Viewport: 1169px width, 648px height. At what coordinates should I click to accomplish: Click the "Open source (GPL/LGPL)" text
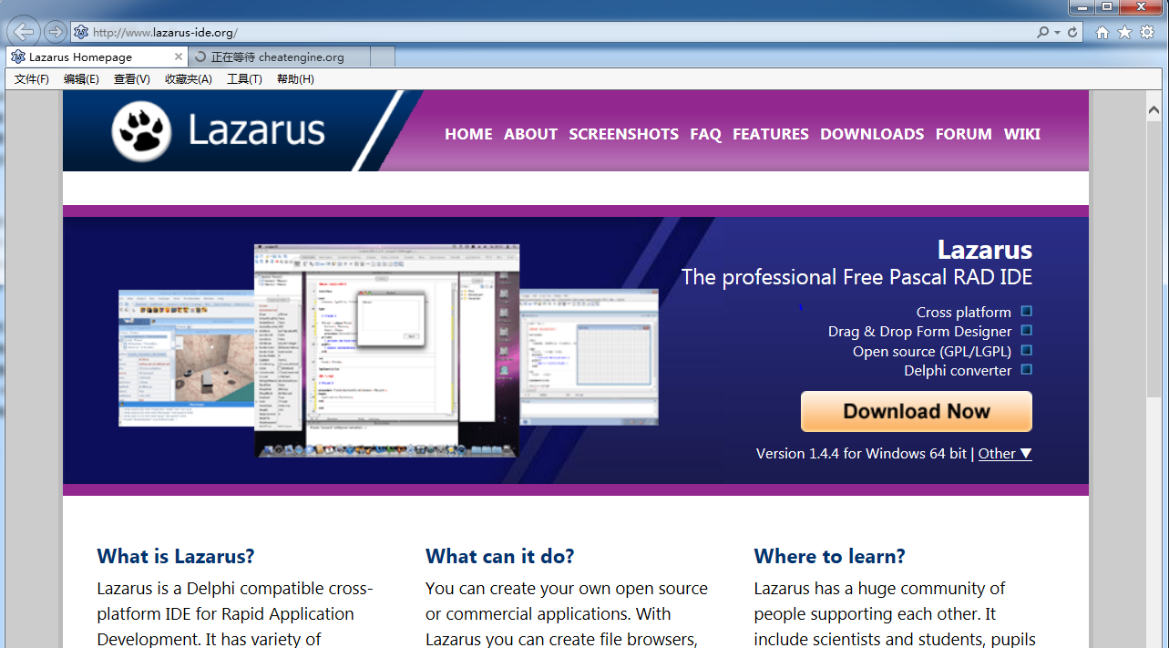pos(932,352)
